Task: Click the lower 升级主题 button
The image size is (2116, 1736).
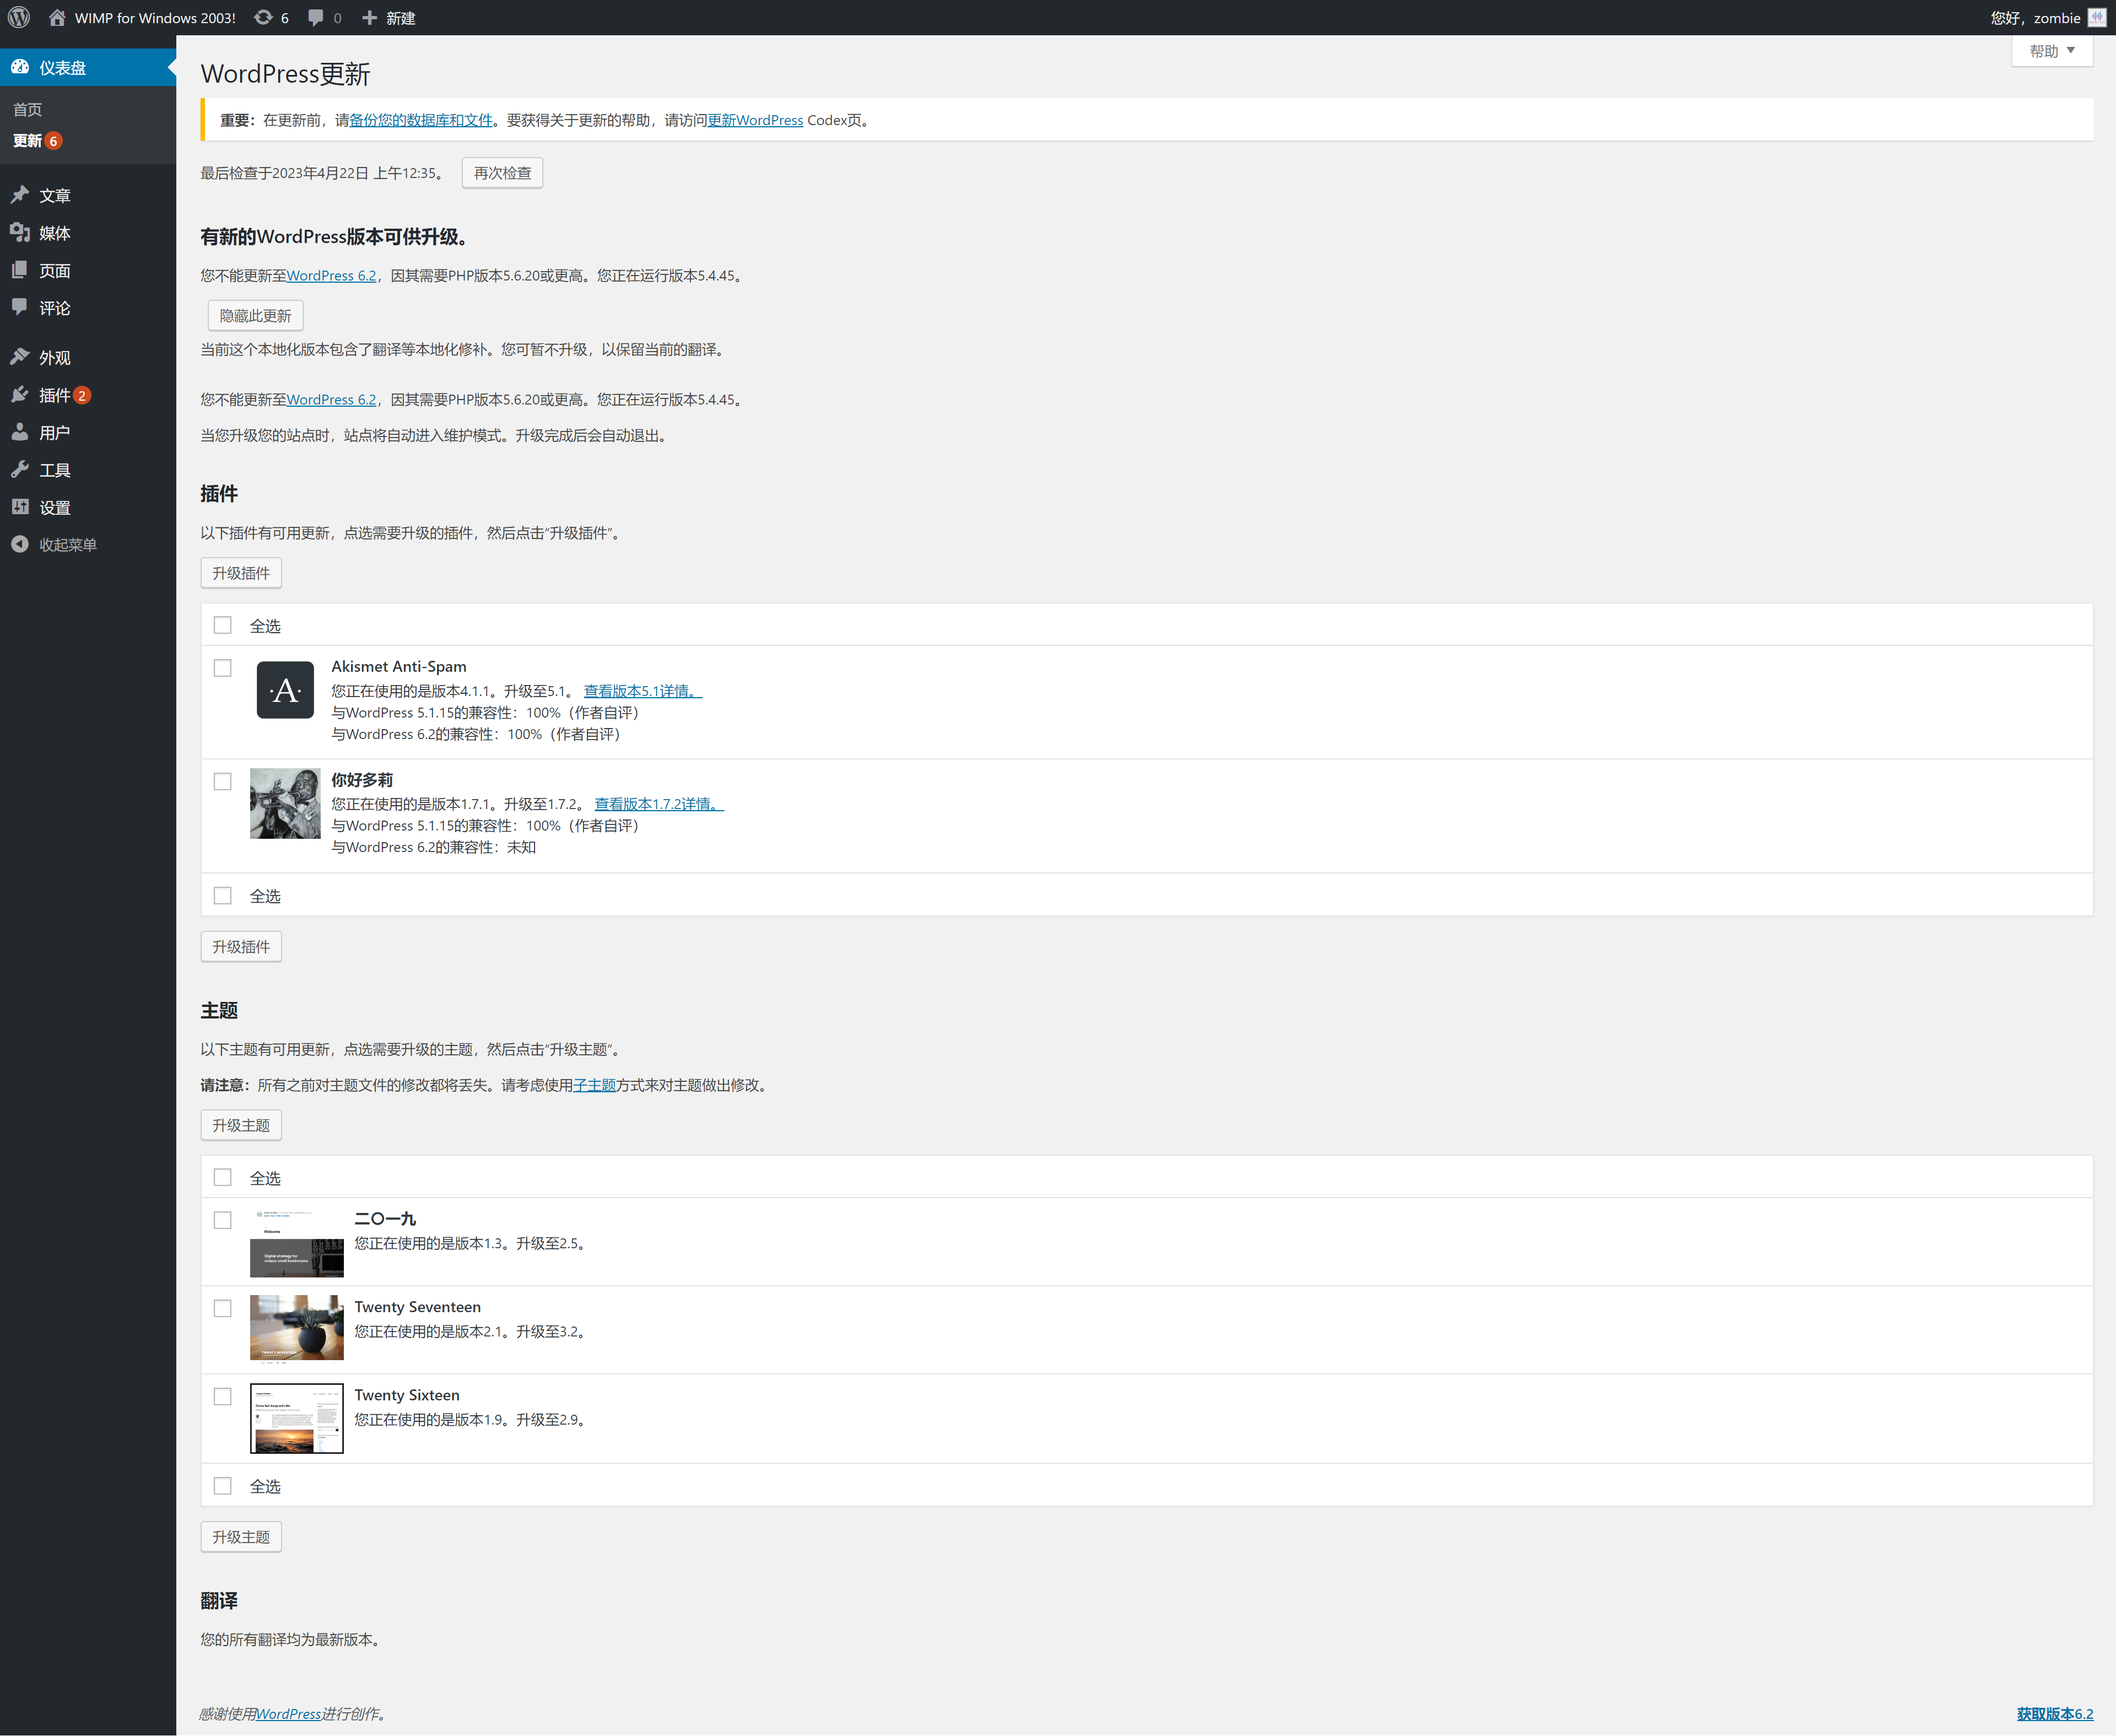Action: [x=241, y=1537]
